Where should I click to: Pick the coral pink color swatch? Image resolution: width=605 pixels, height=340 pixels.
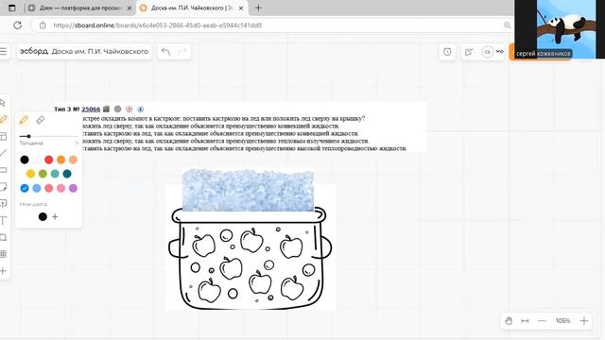click(x=48, y=188)
